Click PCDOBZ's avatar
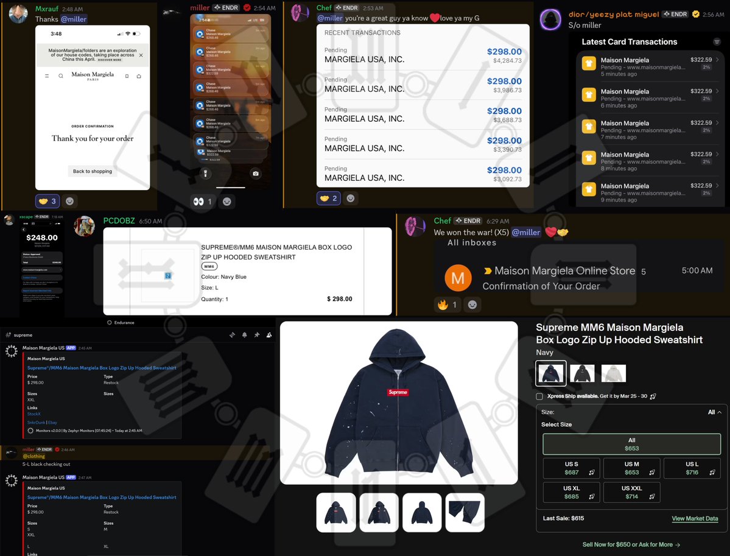 click(x=84, y=227)
